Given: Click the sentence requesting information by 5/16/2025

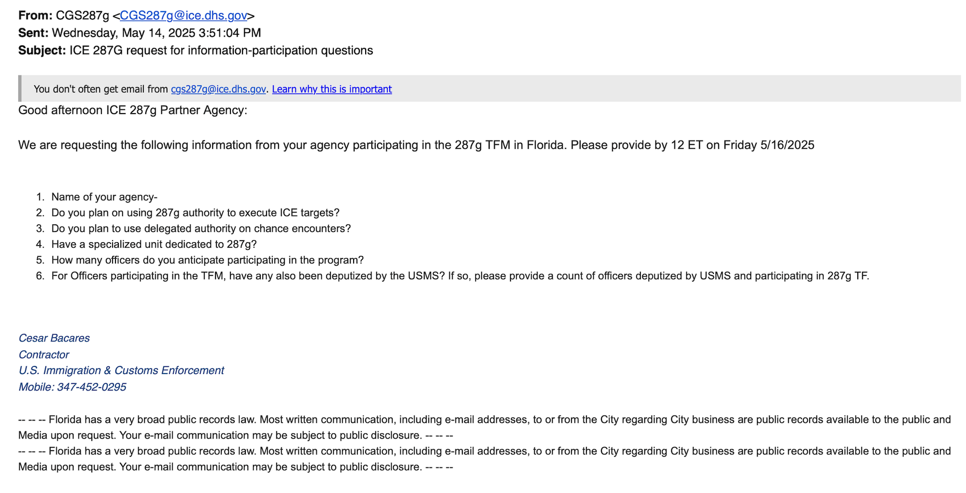Looking at the screenshot, I should (x=416, y=145).
